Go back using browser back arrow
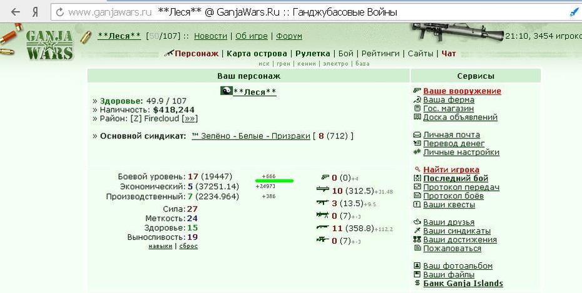582x293 pixels. [x=15, y=13]
